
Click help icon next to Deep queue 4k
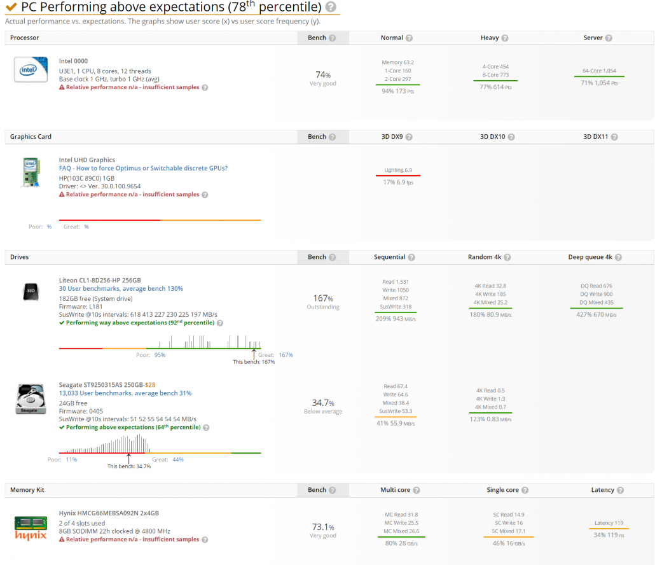[x=619, y=258]
